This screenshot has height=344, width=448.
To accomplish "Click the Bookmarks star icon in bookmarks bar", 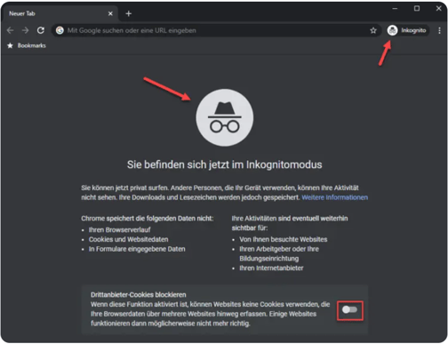I will coord(10,45).
